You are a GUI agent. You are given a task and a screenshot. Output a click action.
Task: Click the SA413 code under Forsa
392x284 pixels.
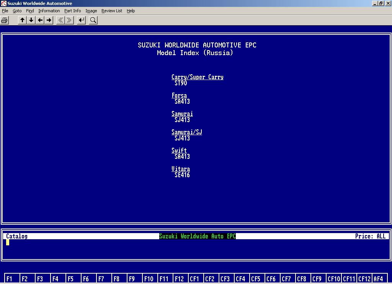182,101
